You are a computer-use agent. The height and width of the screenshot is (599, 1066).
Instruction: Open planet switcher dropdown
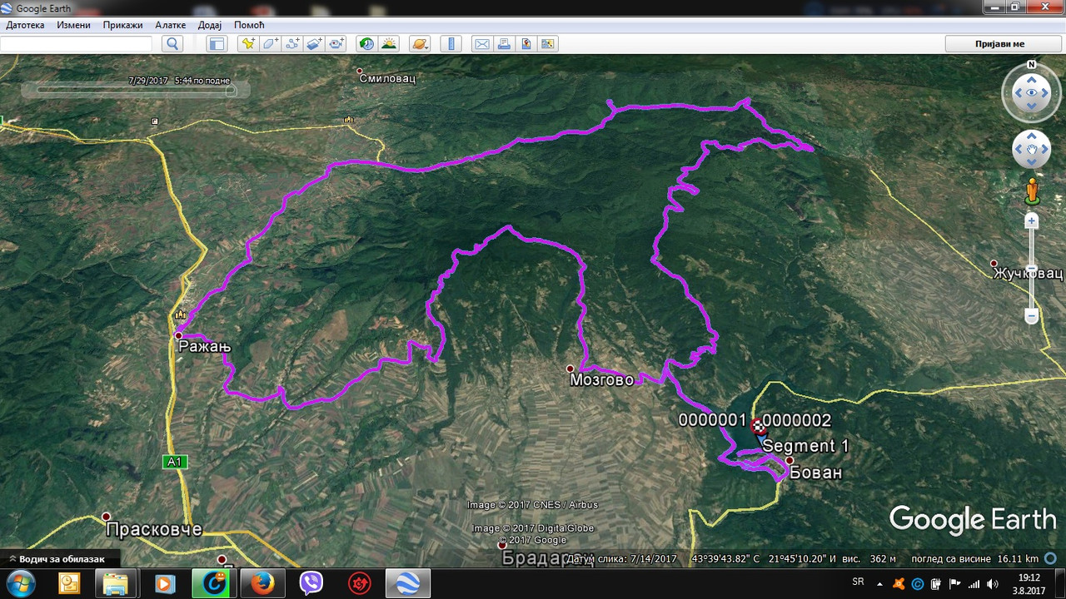coord(421,44)
